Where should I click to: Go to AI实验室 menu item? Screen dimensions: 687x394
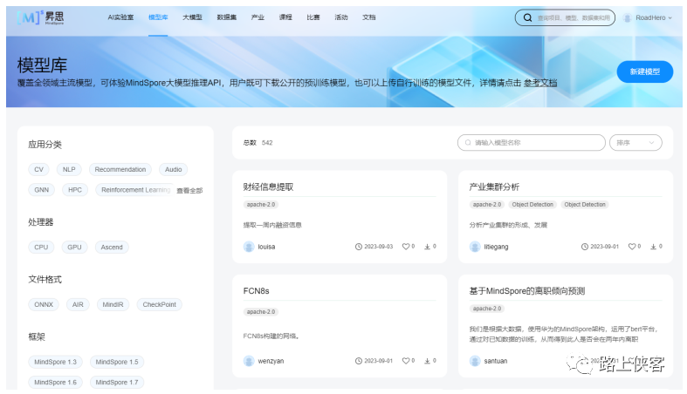click(120, 17)
